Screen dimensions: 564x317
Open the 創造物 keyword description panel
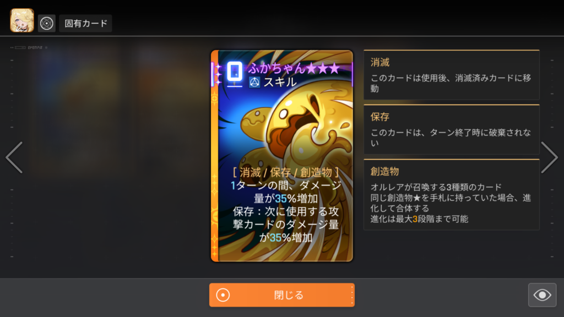click(x=452, y=194)
